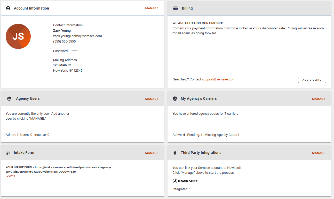Image resolution: width=334 pixels, height=199 pixels.
Task: Open Manage for Third Party Integrations
Action: [x=319, y=153]
